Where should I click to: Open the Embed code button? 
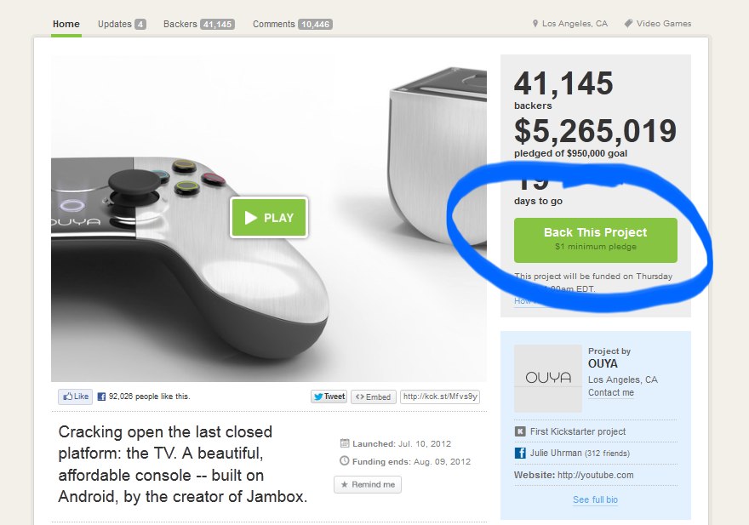pos(373,397)
